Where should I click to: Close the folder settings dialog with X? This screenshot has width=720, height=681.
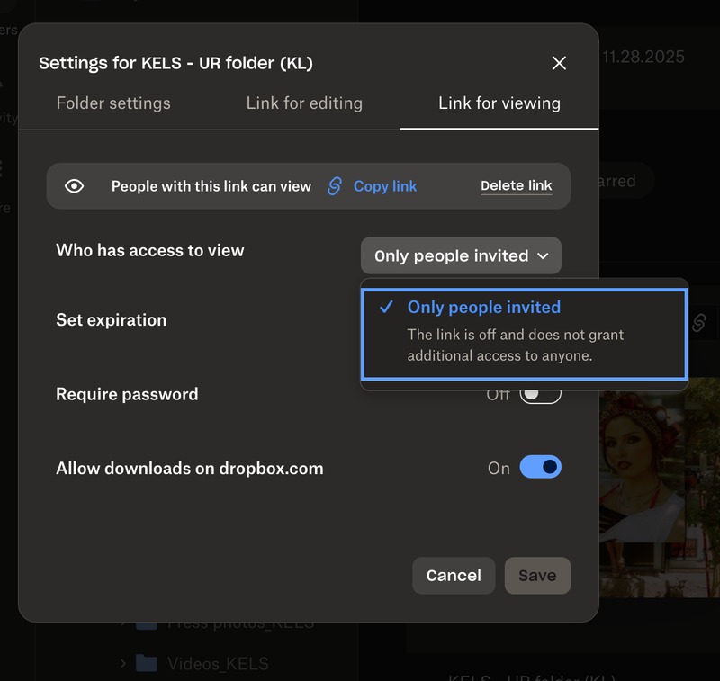coord(559,63)
